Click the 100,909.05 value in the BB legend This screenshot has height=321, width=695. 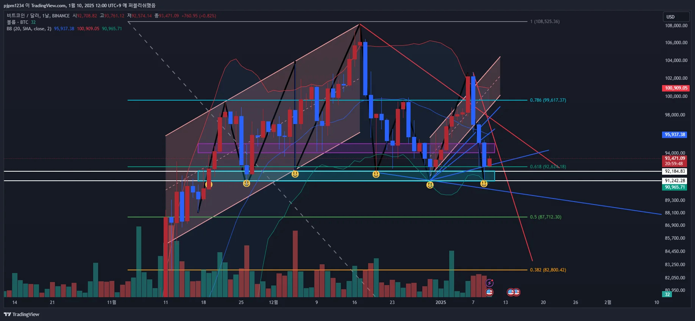[88, 29]
